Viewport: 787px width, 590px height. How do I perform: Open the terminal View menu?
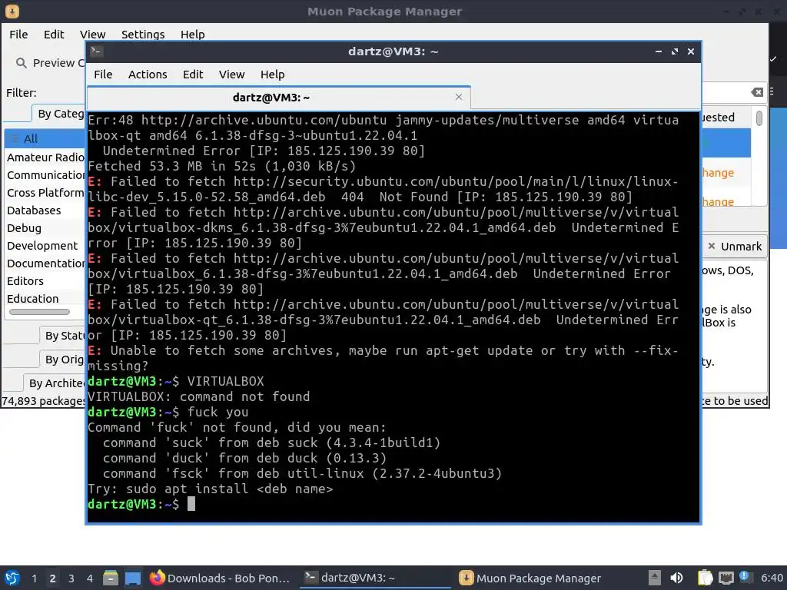231,75
